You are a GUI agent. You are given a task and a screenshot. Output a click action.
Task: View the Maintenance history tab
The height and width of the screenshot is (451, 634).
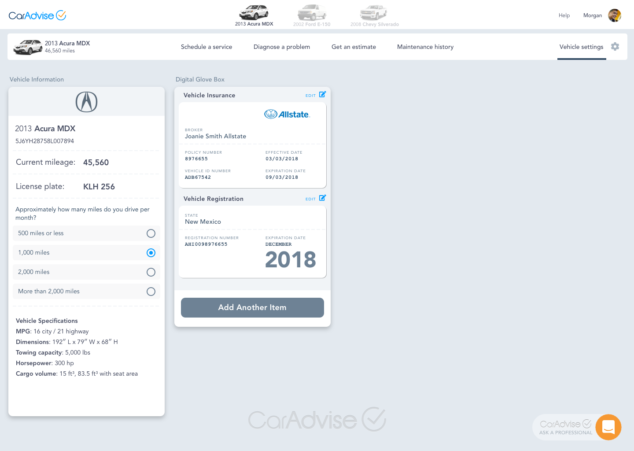tap(425, 47)
